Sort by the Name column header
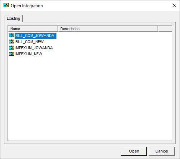Viewport: 180px width, 159px height. pos(33,29)
